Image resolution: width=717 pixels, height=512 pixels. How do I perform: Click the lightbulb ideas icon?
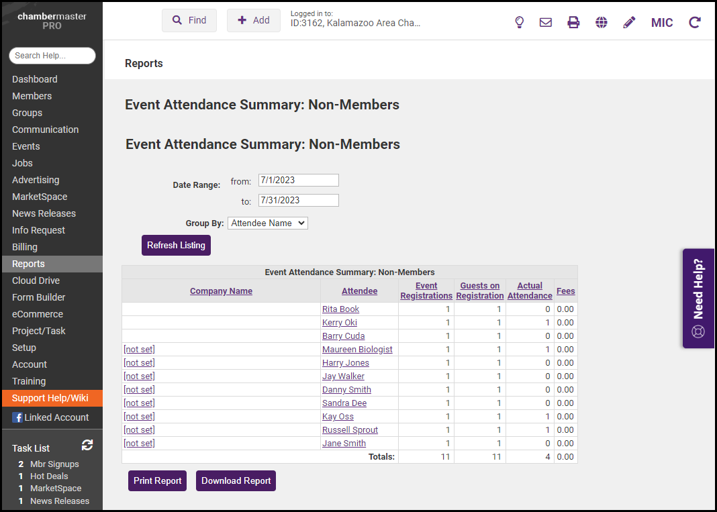click(519, 22)
